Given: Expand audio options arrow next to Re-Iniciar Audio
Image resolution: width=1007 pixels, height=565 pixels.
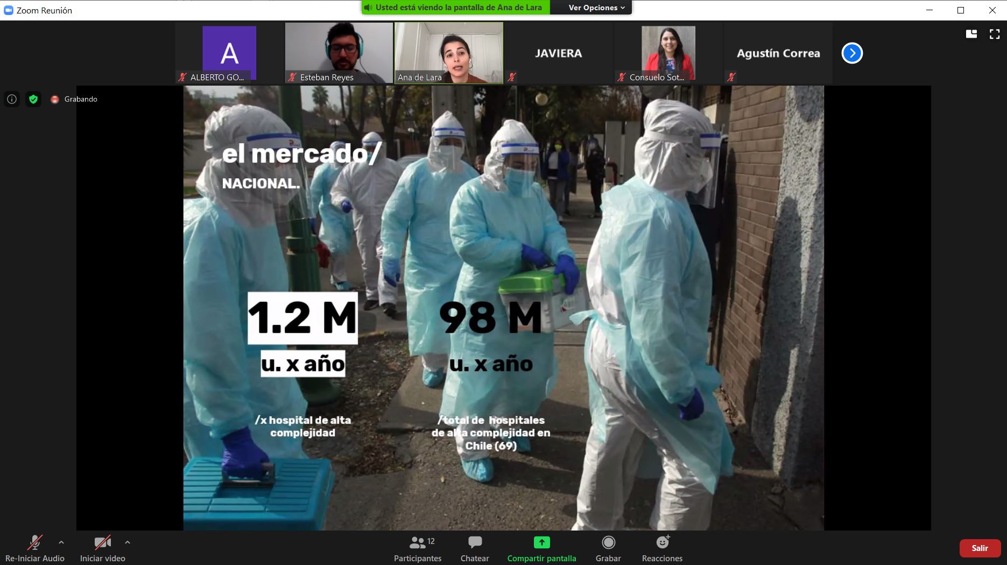Looking at the screenshot, I should (61, 542).
